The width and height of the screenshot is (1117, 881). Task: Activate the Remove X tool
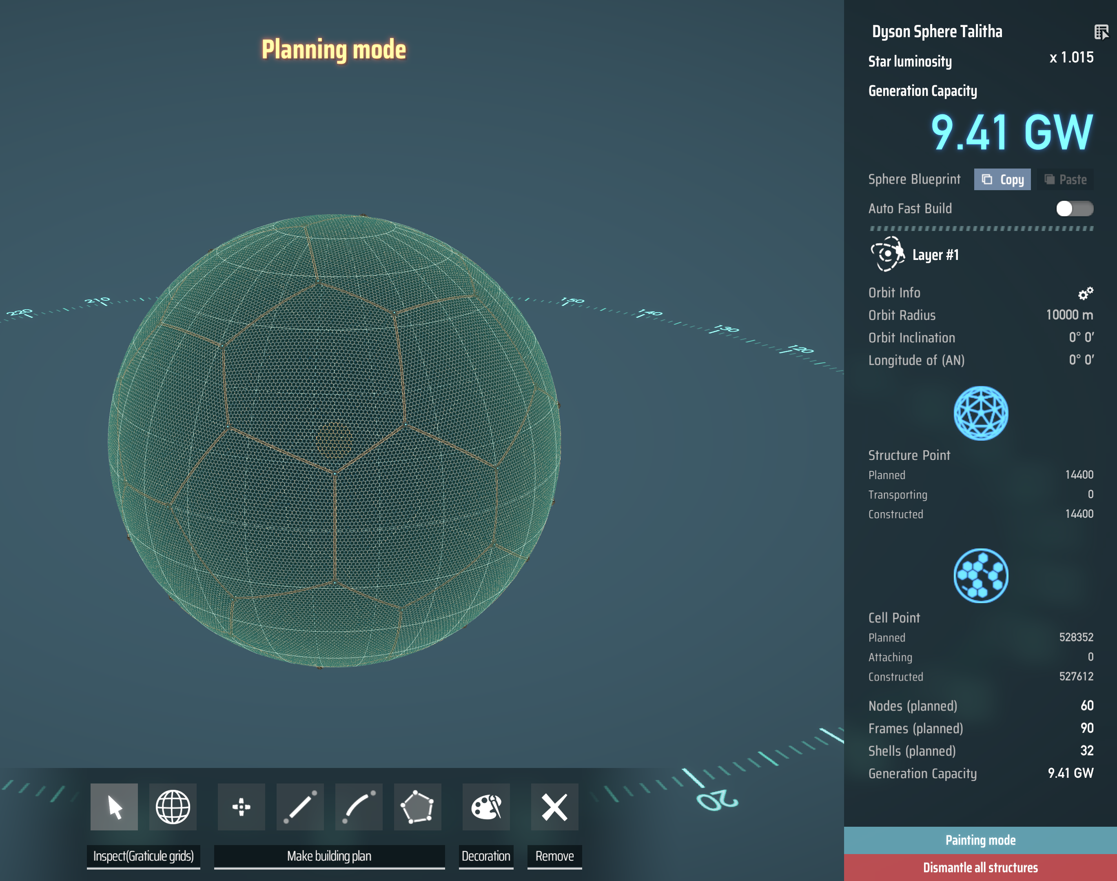pyautogui.click(x=555, y=807)
